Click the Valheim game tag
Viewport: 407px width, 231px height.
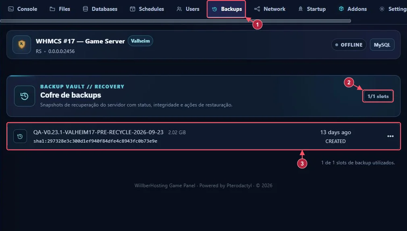(140, 41)
